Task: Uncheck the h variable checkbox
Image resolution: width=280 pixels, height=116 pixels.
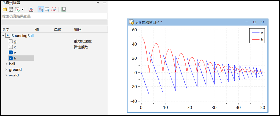Action: [x=11, y=58]
